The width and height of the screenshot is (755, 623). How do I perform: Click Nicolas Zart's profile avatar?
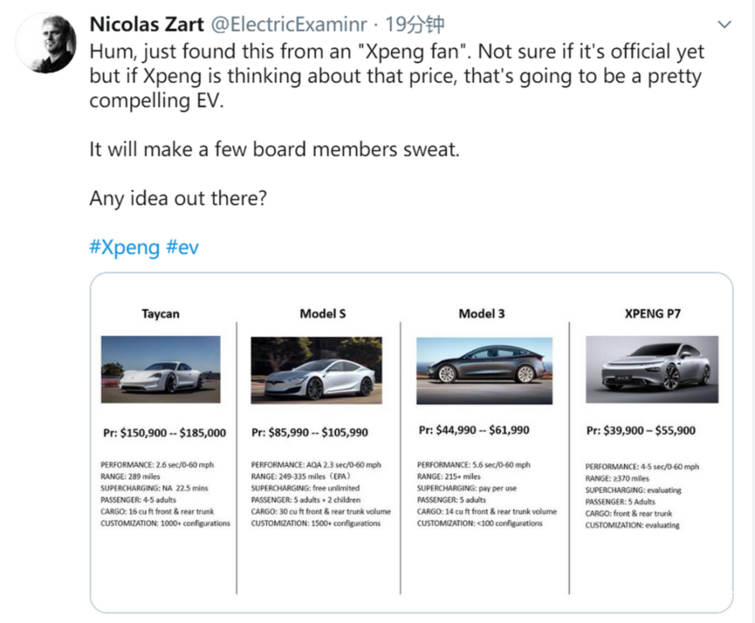46,42
